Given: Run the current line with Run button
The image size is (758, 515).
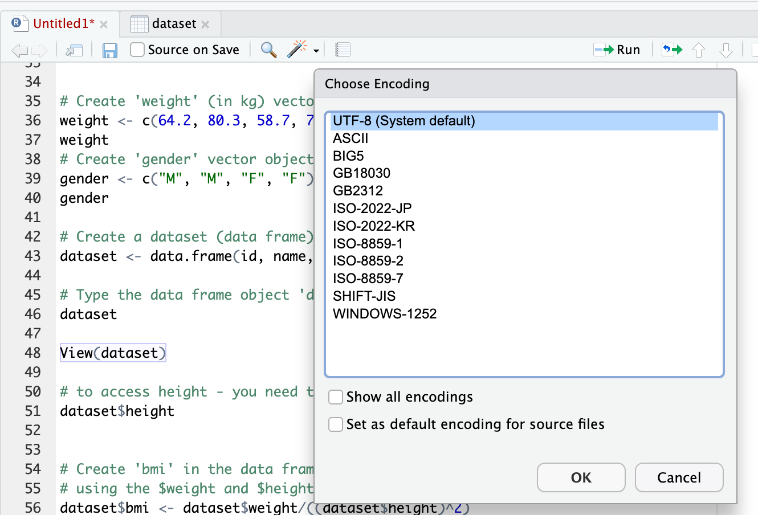Looking at the screenshot, I should pyautogui.click(x=618, y=50).
